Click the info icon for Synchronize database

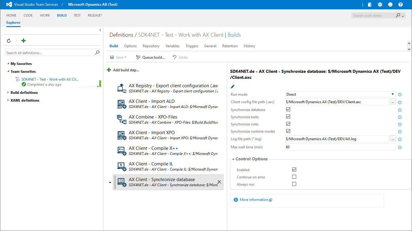(x=400, y=110)
